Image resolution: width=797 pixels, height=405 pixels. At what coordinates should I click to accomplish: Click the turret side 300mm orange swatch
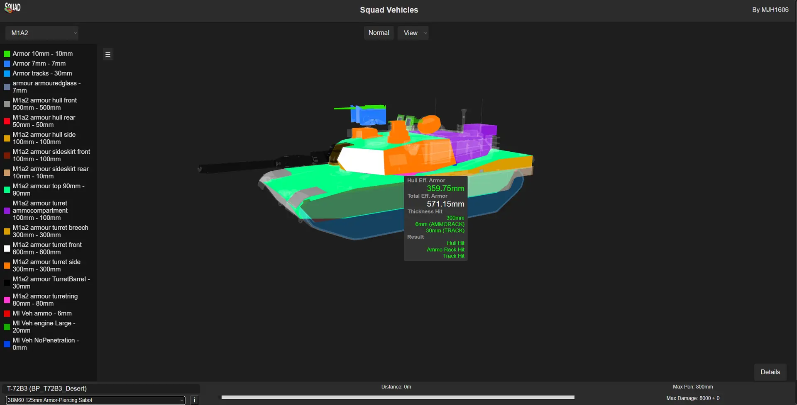[x=7, y=266]
